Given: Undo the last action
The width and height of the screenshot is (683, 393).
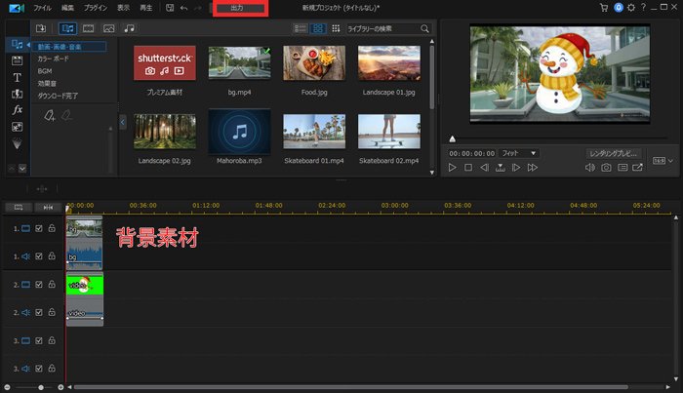Looking at the screenshot, I should click(x=183, y=8).
